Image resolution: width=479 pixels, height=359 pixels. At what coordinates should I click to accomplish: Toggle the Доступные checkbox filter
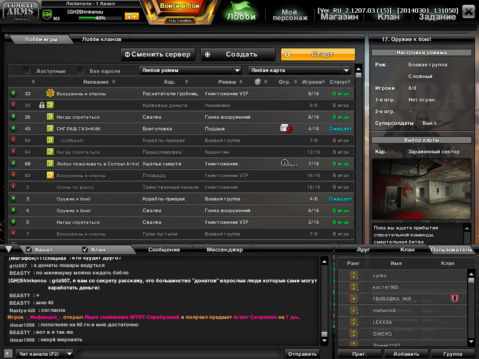[x=27, y=71]
